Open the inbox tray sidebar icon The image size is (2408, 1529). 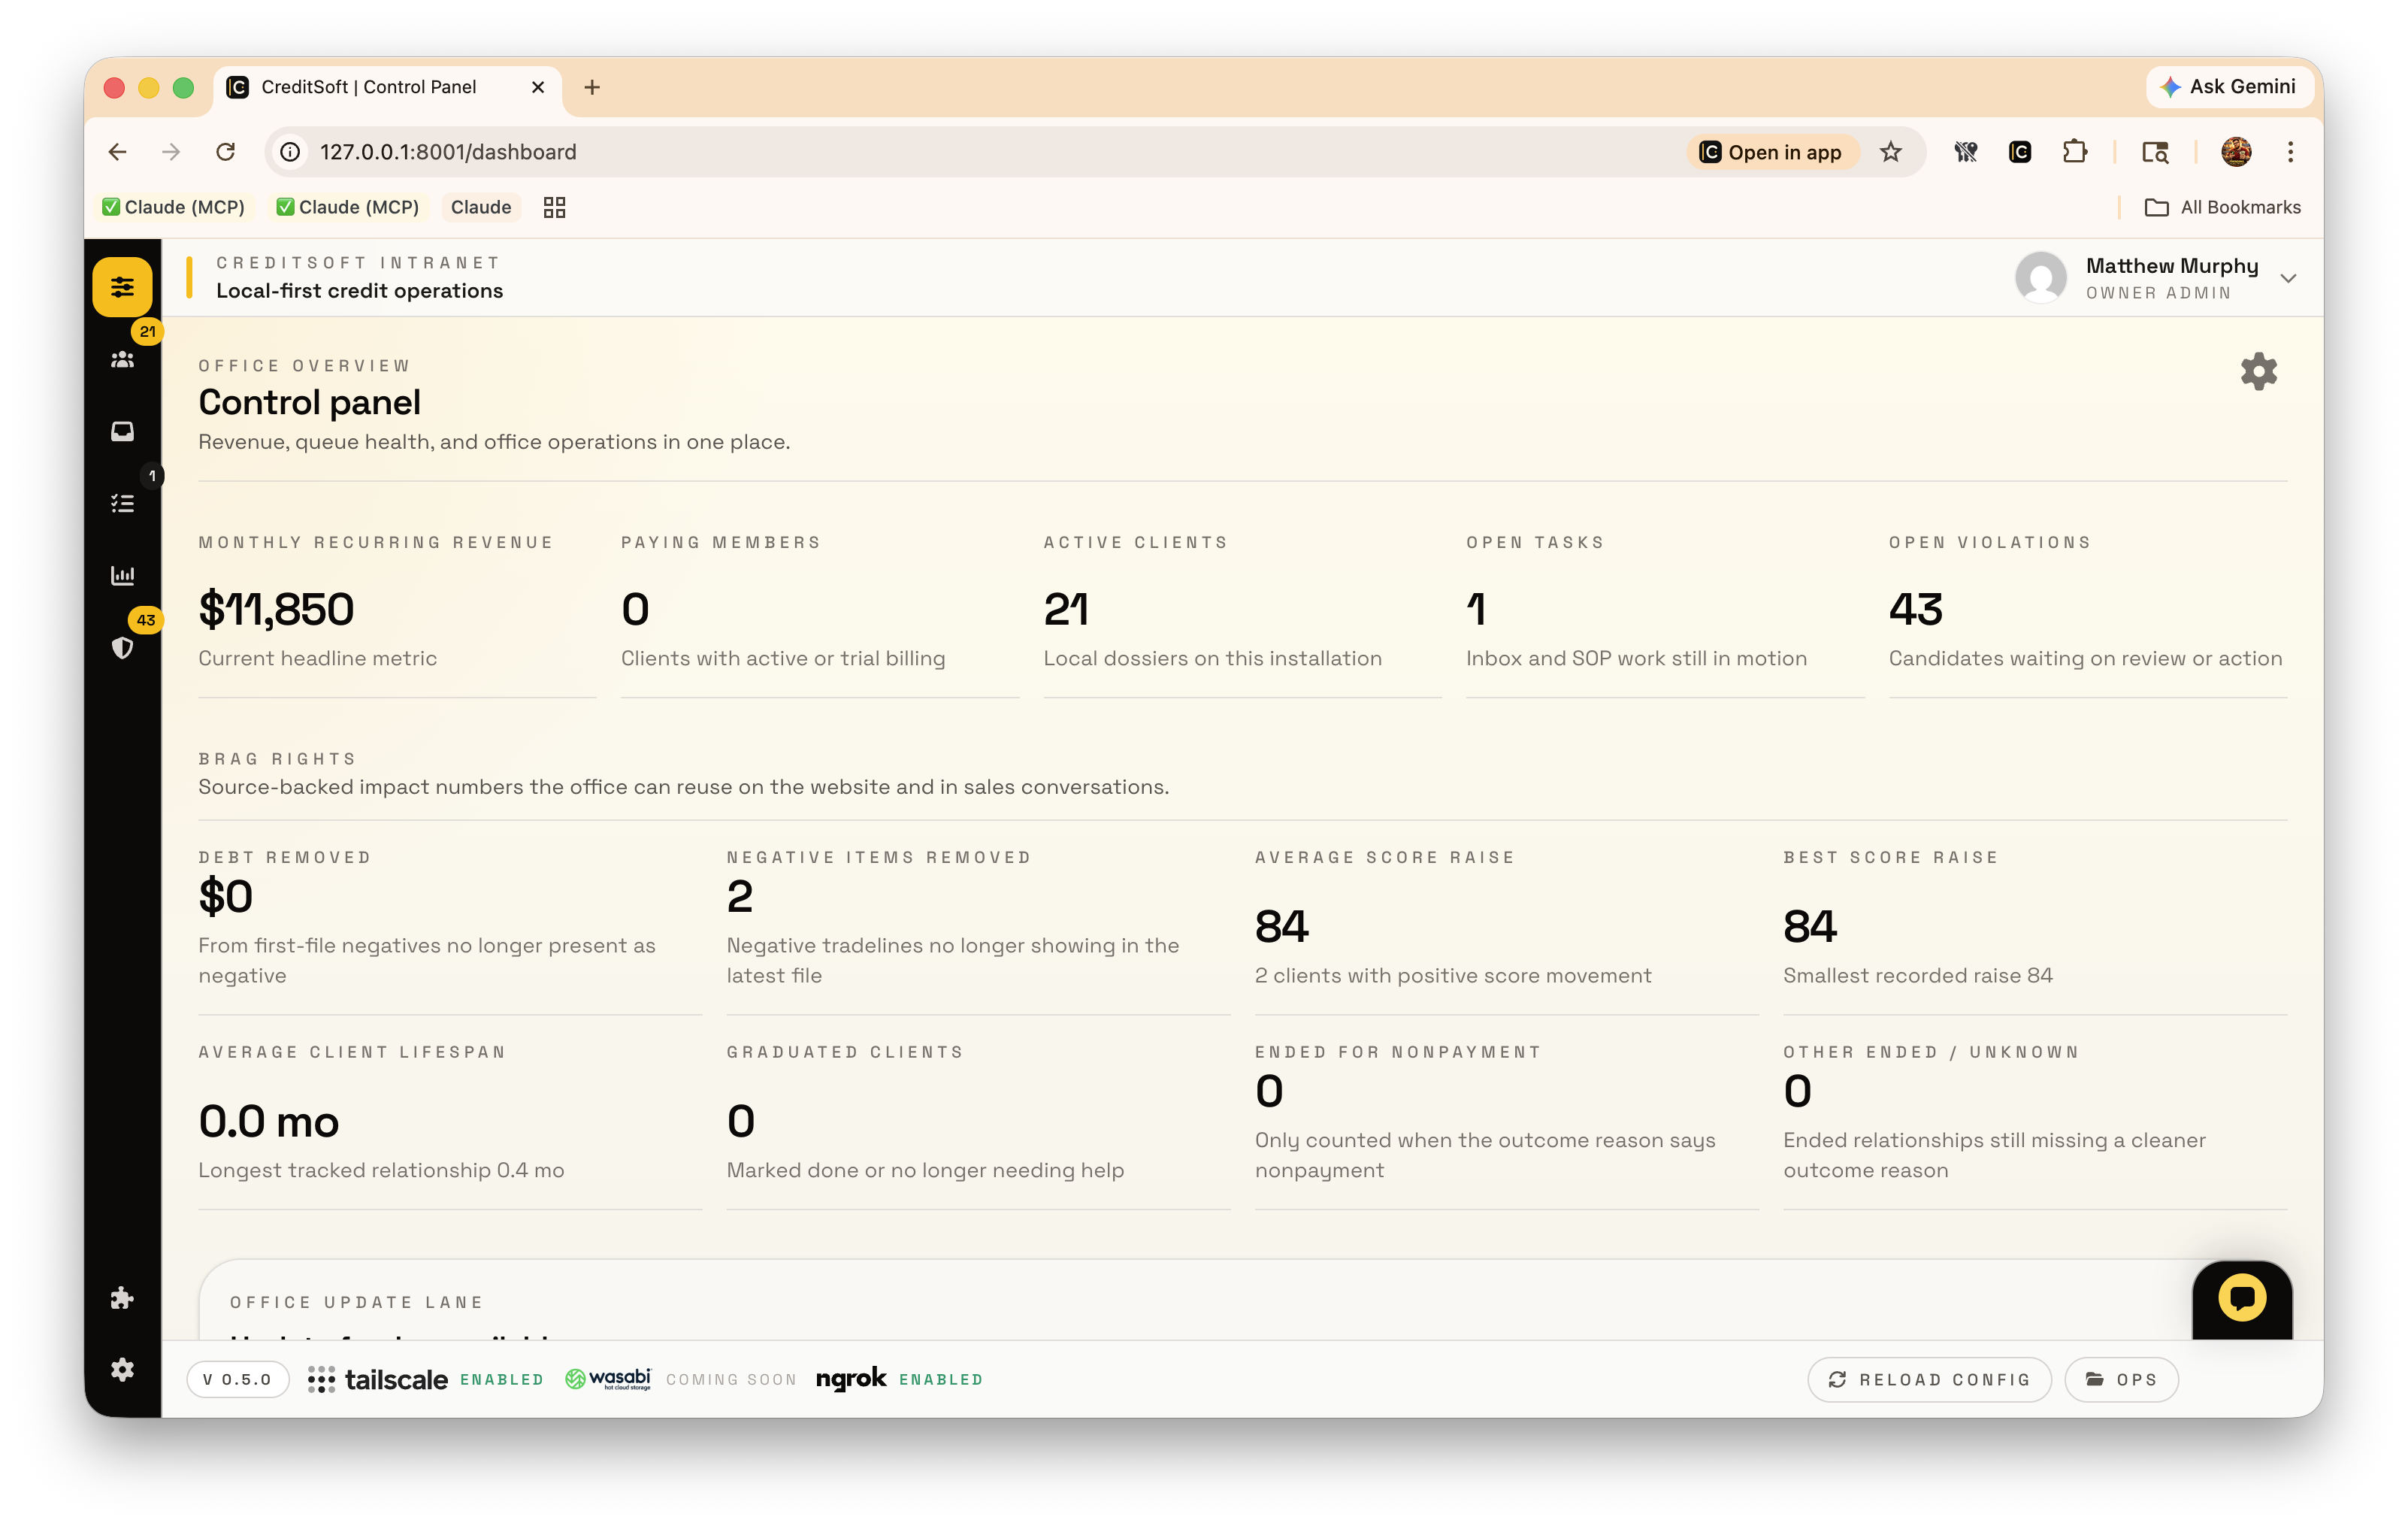pos(122,431)
